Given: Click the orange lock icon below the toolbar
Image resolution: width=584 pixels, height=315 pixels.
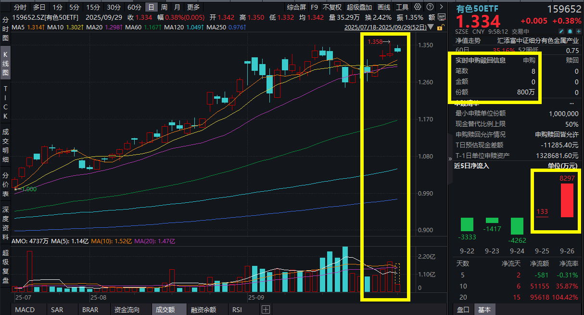Looking at the screenshot, I should click(440, 28).
